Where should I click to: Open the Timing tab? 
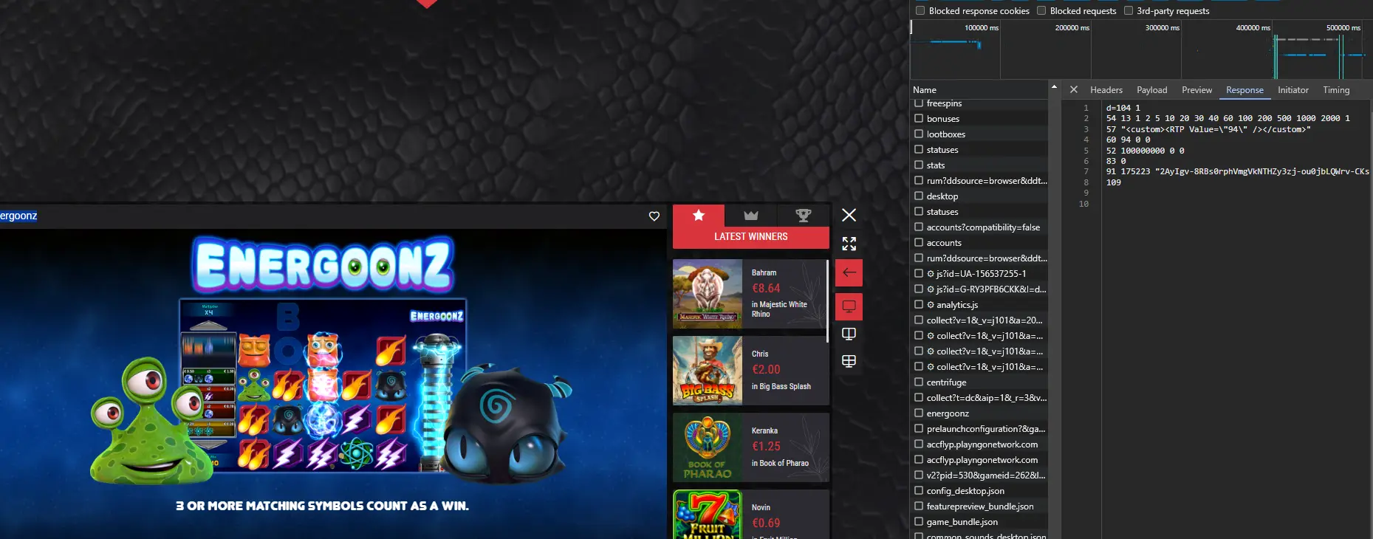(1336, 90)
